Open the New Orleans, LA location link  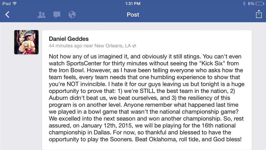click(x=112, y=46)
